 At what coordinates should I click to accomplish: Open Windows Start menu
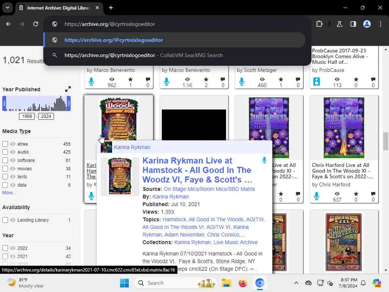[124, 283]
